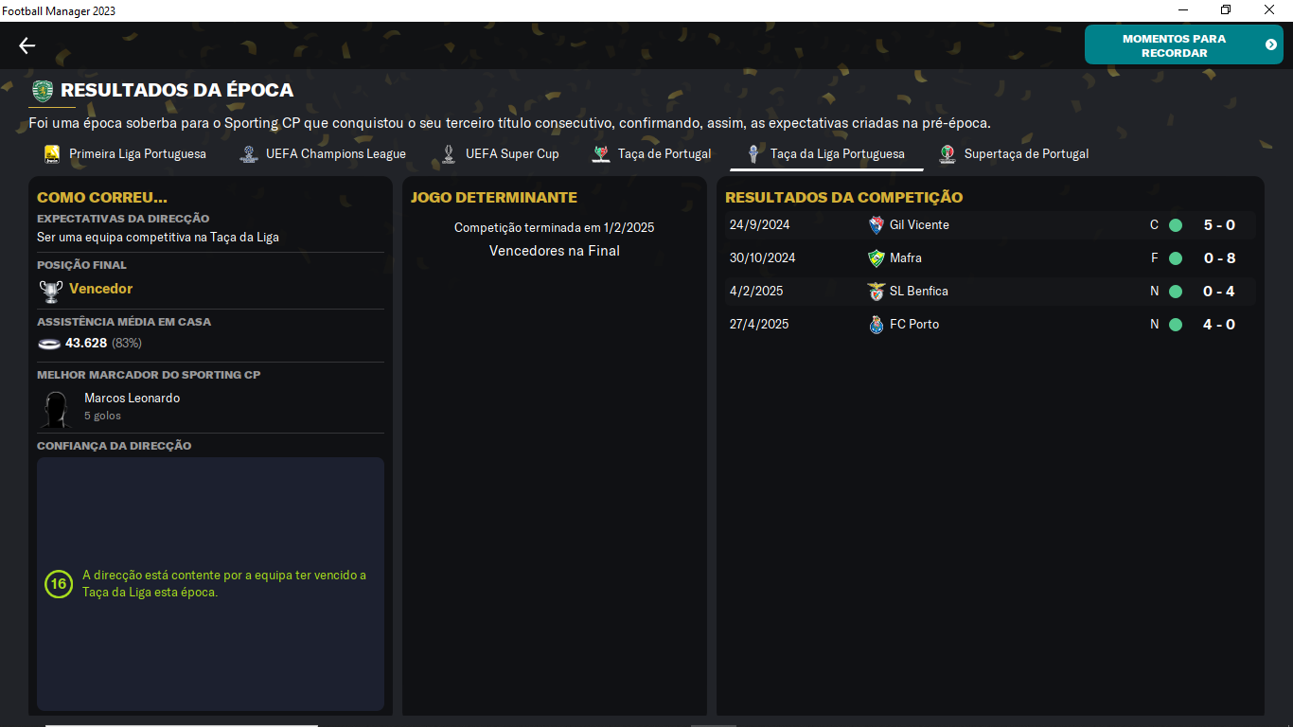Click the Resultados da Época heading
The width and height of the screenshot is (1293, 727).
(x=177, y=91)
